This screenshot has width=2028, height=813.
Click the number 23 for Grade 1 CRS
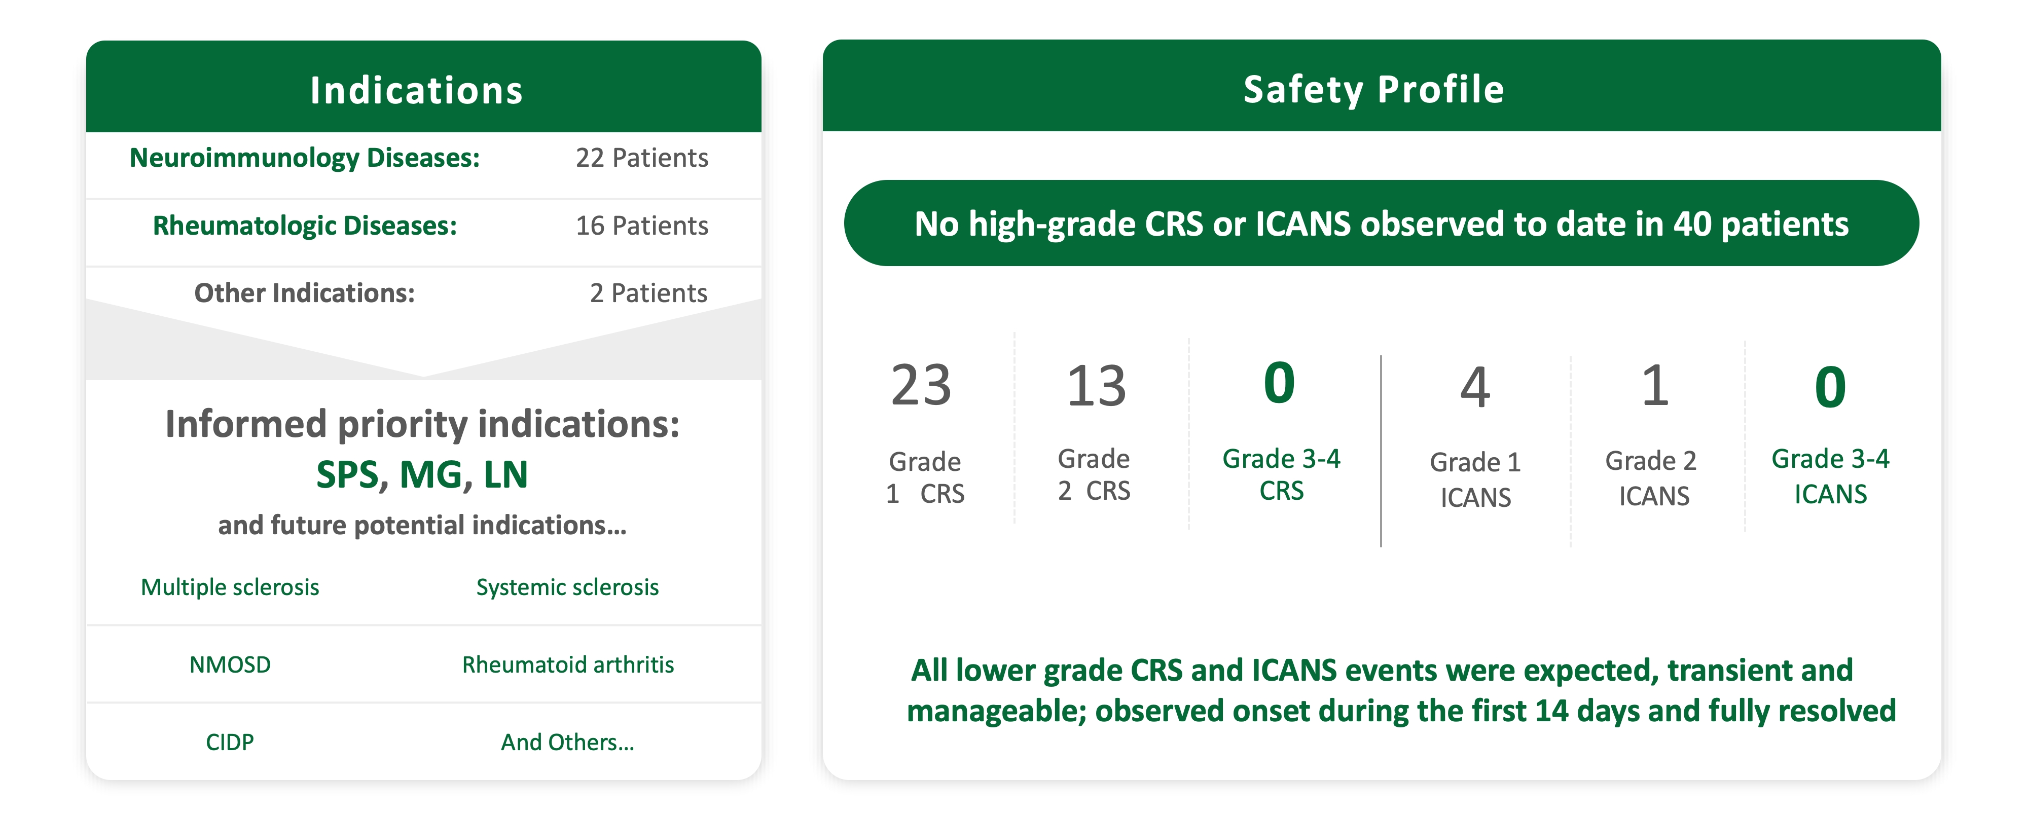tap(921, 386)
